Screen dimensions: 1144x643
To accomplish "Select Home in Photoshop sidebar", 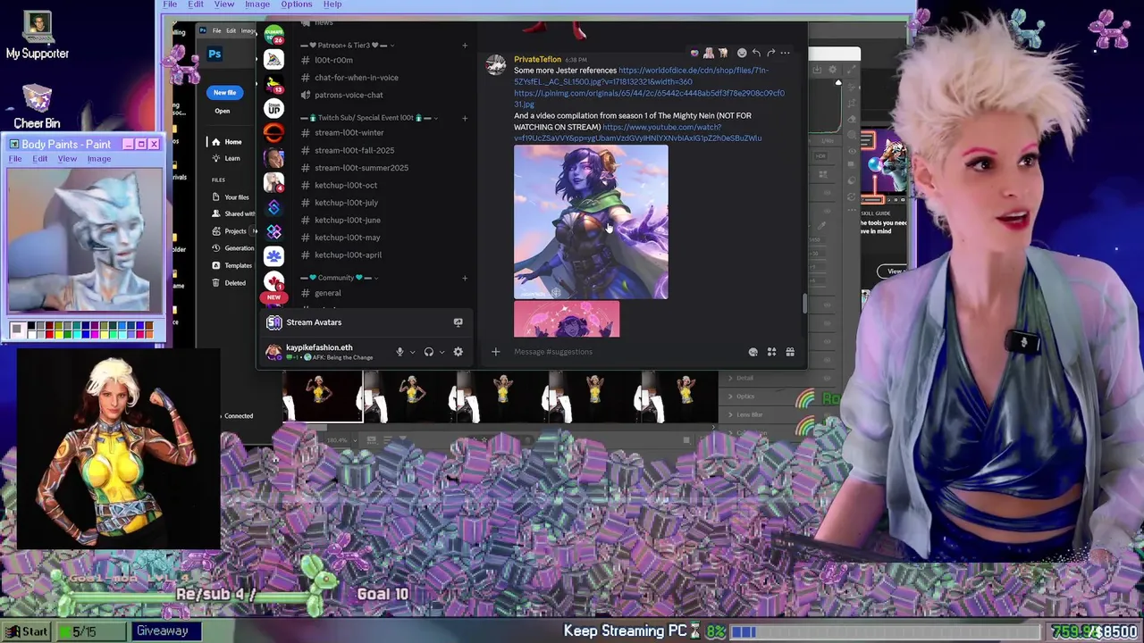I will (227, 142).
